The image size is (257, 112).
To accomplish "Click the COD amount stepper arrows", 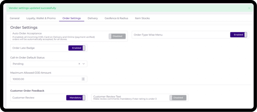I will click(83, 79).
